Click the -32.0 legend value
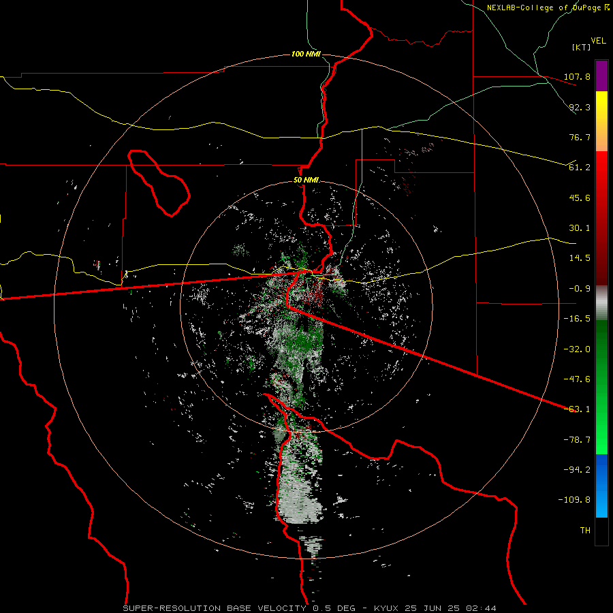Image resolution: width=613 pixels, height=613 pixels. coord(577,349)
